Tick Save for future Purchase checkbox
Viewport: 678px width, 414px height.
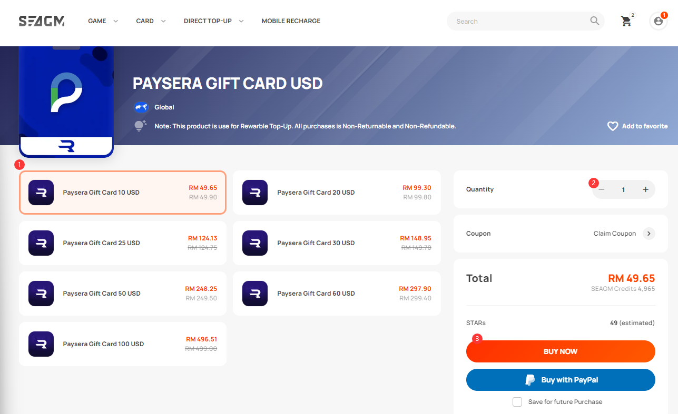pyautogui.click(x=517, y=402)
